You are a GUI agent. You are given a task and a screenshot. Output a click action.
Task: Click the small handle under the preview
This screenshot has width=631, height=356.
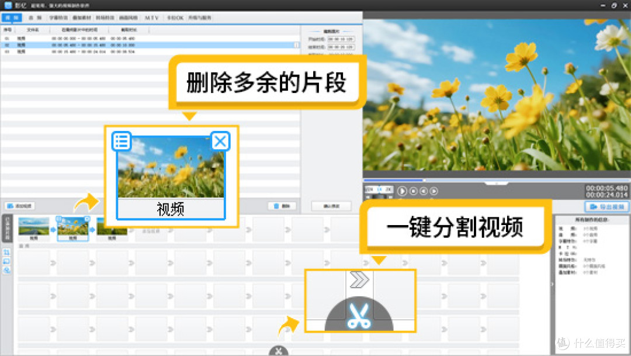click(496, 183)
